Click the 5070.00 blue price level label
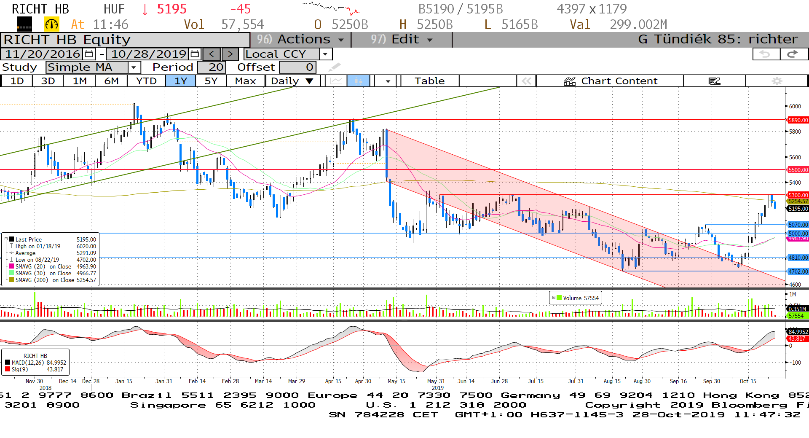Image resolution: width=809 pixels, height=438 pixels. [x=798, y=225]
